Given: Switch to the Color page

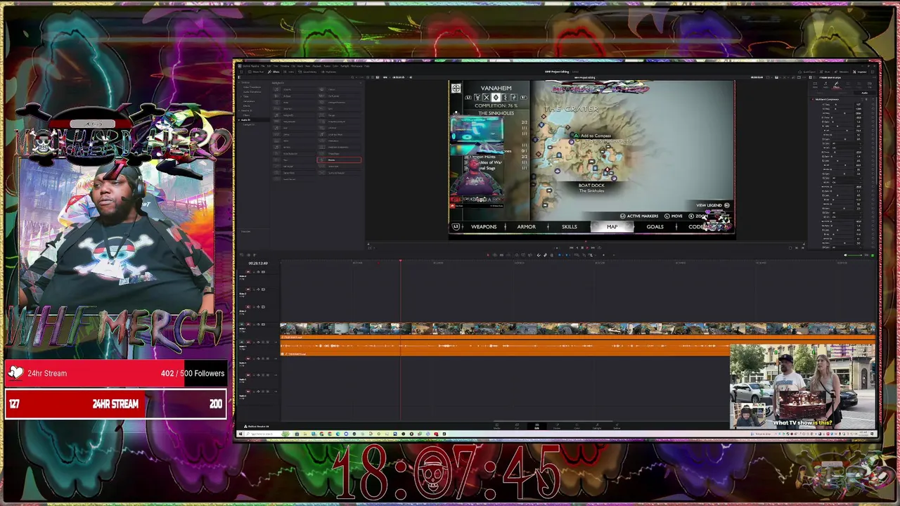Looking at the screenshot, I should click(577, 425).
